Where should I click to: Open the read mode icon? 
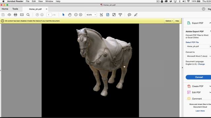tap(120, 15)
